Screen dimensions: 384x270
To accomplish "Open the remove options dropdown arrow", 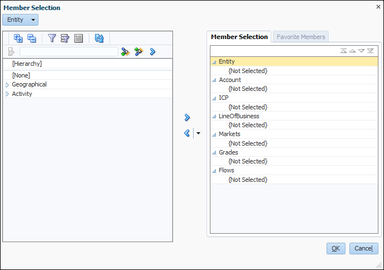I will coord(198,133).
